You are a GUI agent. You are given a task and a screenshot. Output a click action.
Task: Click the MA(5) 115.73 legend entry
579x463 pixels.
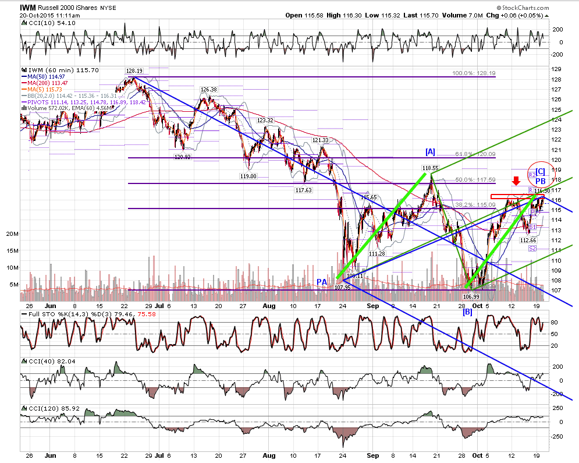tap(42, 90)
